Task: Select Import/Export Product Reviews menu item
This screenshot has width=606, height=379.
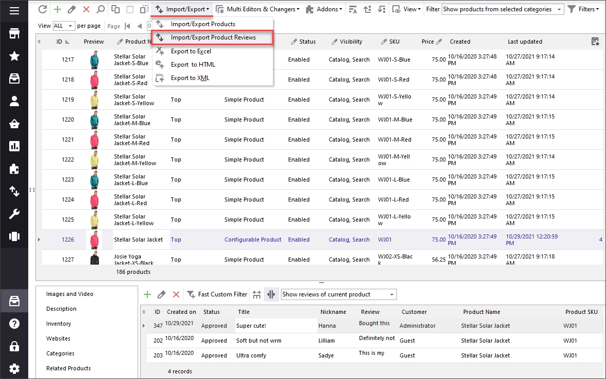Action: click(x=213, y=37)
